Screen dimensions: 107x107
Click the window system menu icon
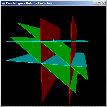click(3, 3)
